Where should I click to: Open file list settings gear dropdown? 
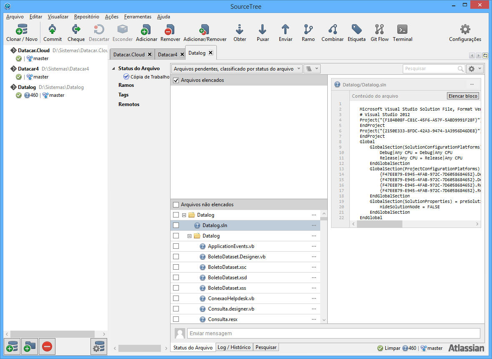click(474, 69)
